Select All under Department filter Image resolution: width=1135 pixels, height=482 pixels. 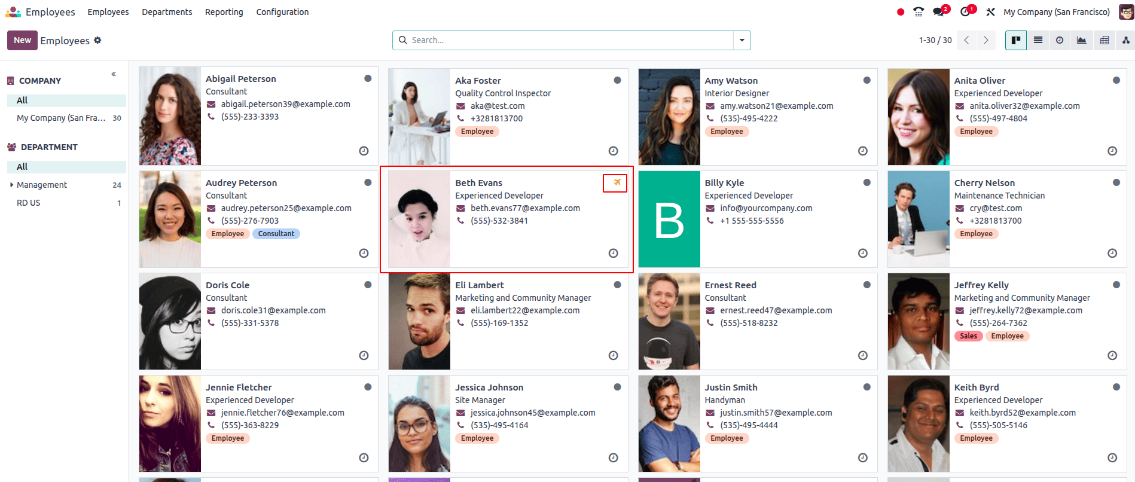tap(66, 167)
